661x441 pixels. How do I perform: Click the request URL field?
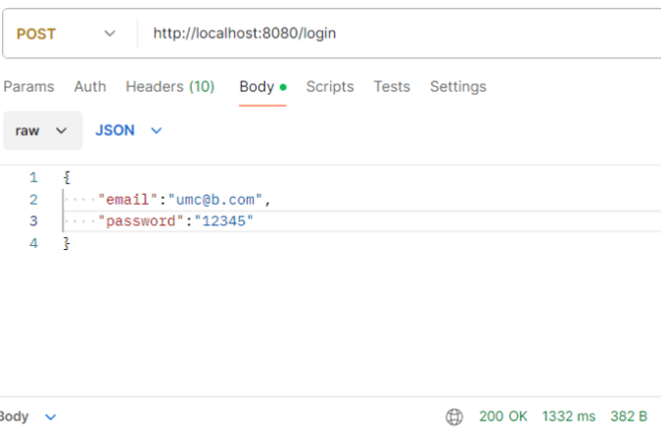coord(392,34)
